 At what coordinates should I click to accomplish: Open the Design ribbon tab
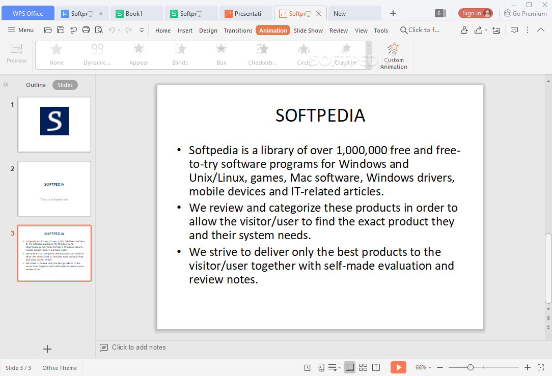click(x=208, y=31)
